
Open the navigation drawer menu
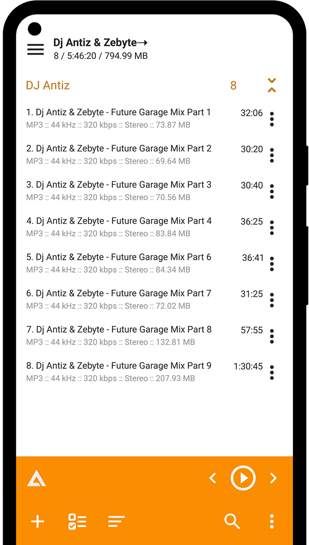[35, 49]
